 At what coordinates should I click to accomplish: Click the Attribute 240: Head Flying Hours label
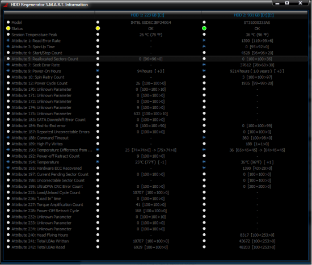[40, 235]
